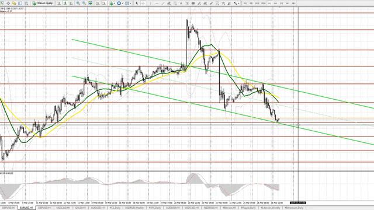Viewport: 374px width, 210px height.
Task: Select the equidistant channel tool
Action: pyautogui.click(x=169, y=3)
